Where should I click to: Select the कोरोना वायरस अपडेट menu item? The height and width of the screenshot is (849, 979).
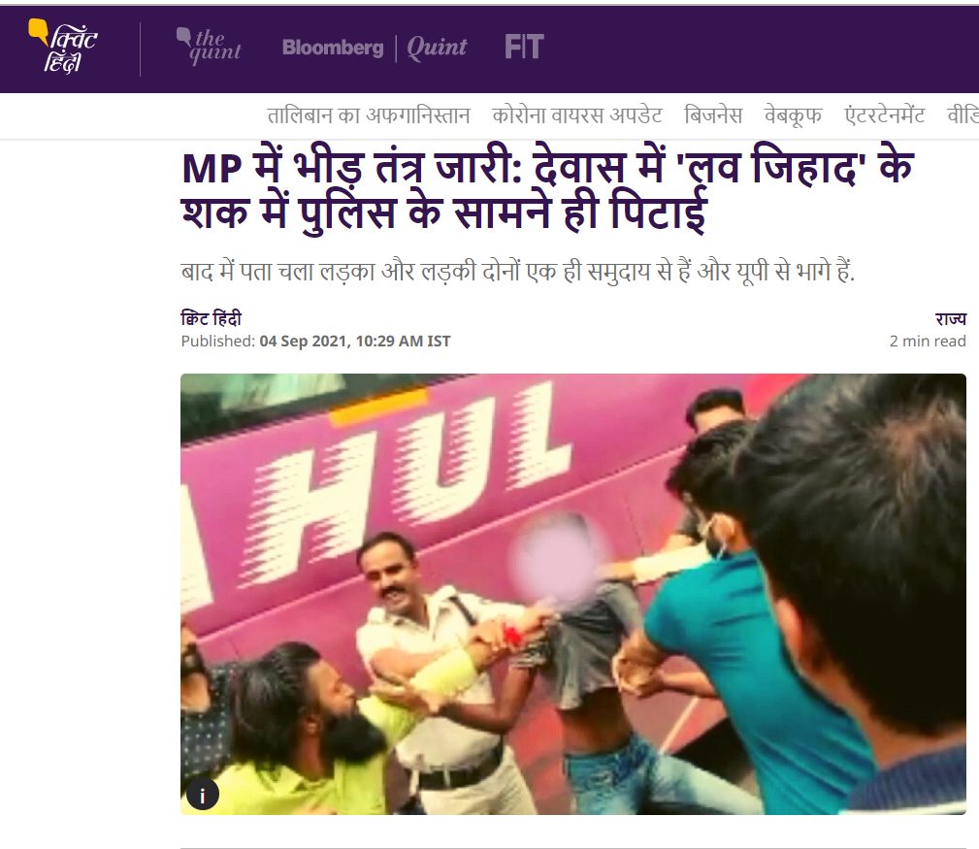point(577,115)
